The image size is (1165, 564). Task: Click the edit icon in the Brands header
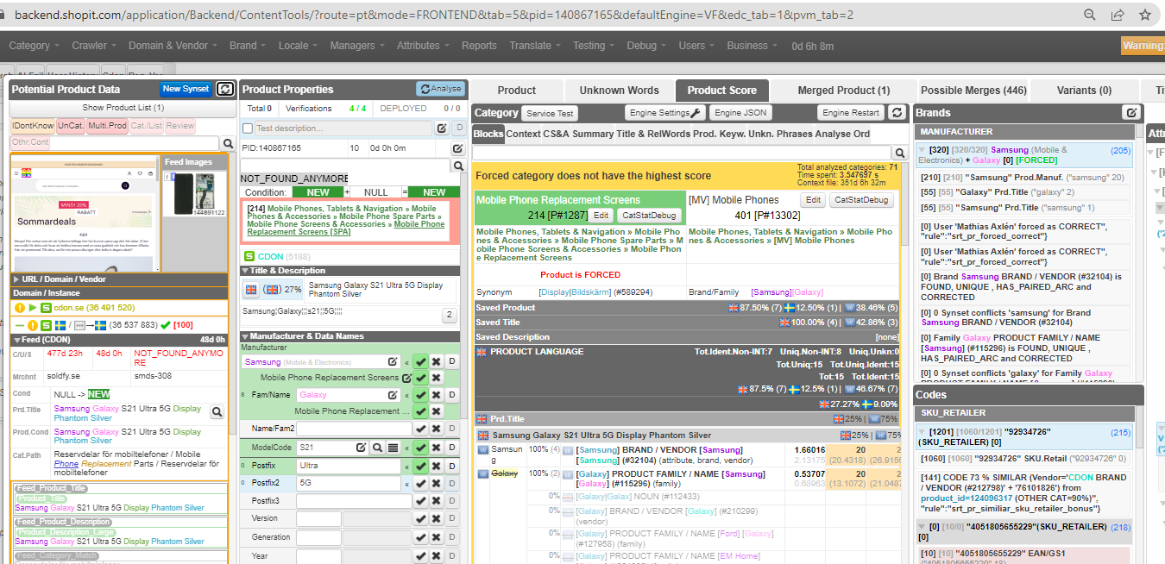[1130, 113]
